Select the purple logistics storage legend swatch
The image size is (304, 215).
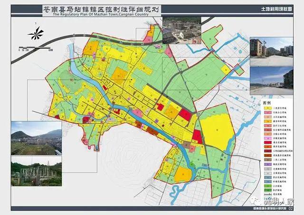pos(267,164)
